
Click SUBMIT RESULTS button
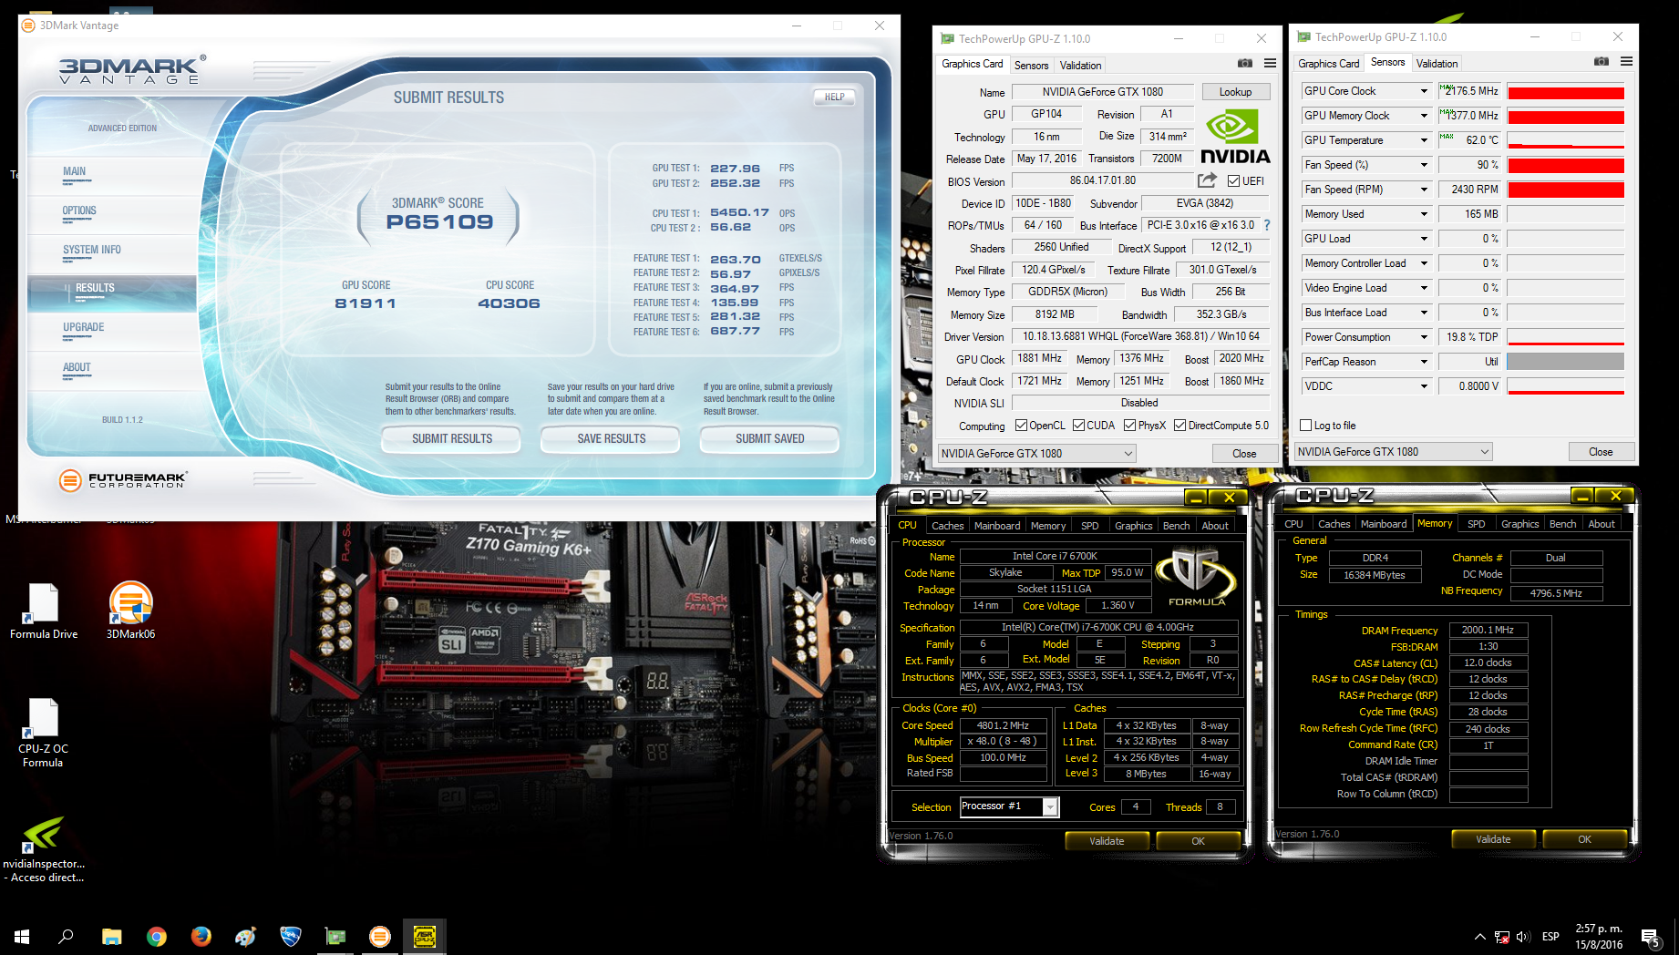pos(452,439)
